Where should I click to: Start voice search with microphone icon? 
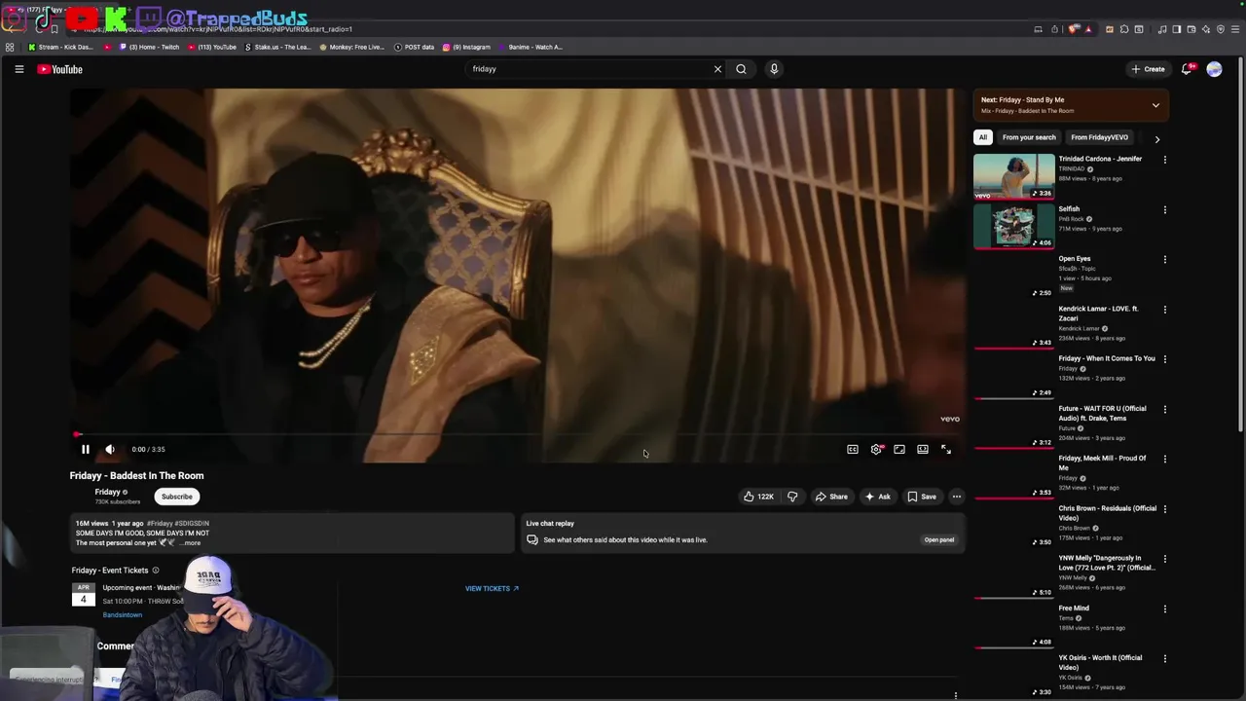tap(774, 69)
